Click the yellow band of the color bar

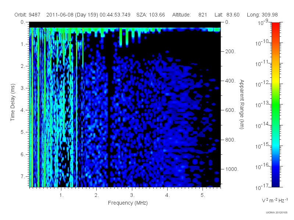click(x=276, y=80)
